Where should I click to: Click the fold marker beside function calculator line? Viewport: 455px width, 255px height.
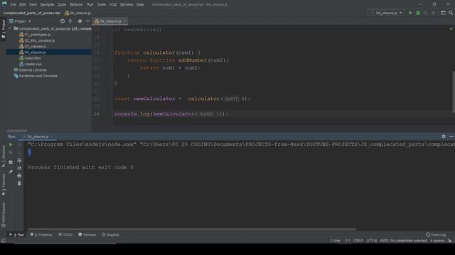point(112,52)
